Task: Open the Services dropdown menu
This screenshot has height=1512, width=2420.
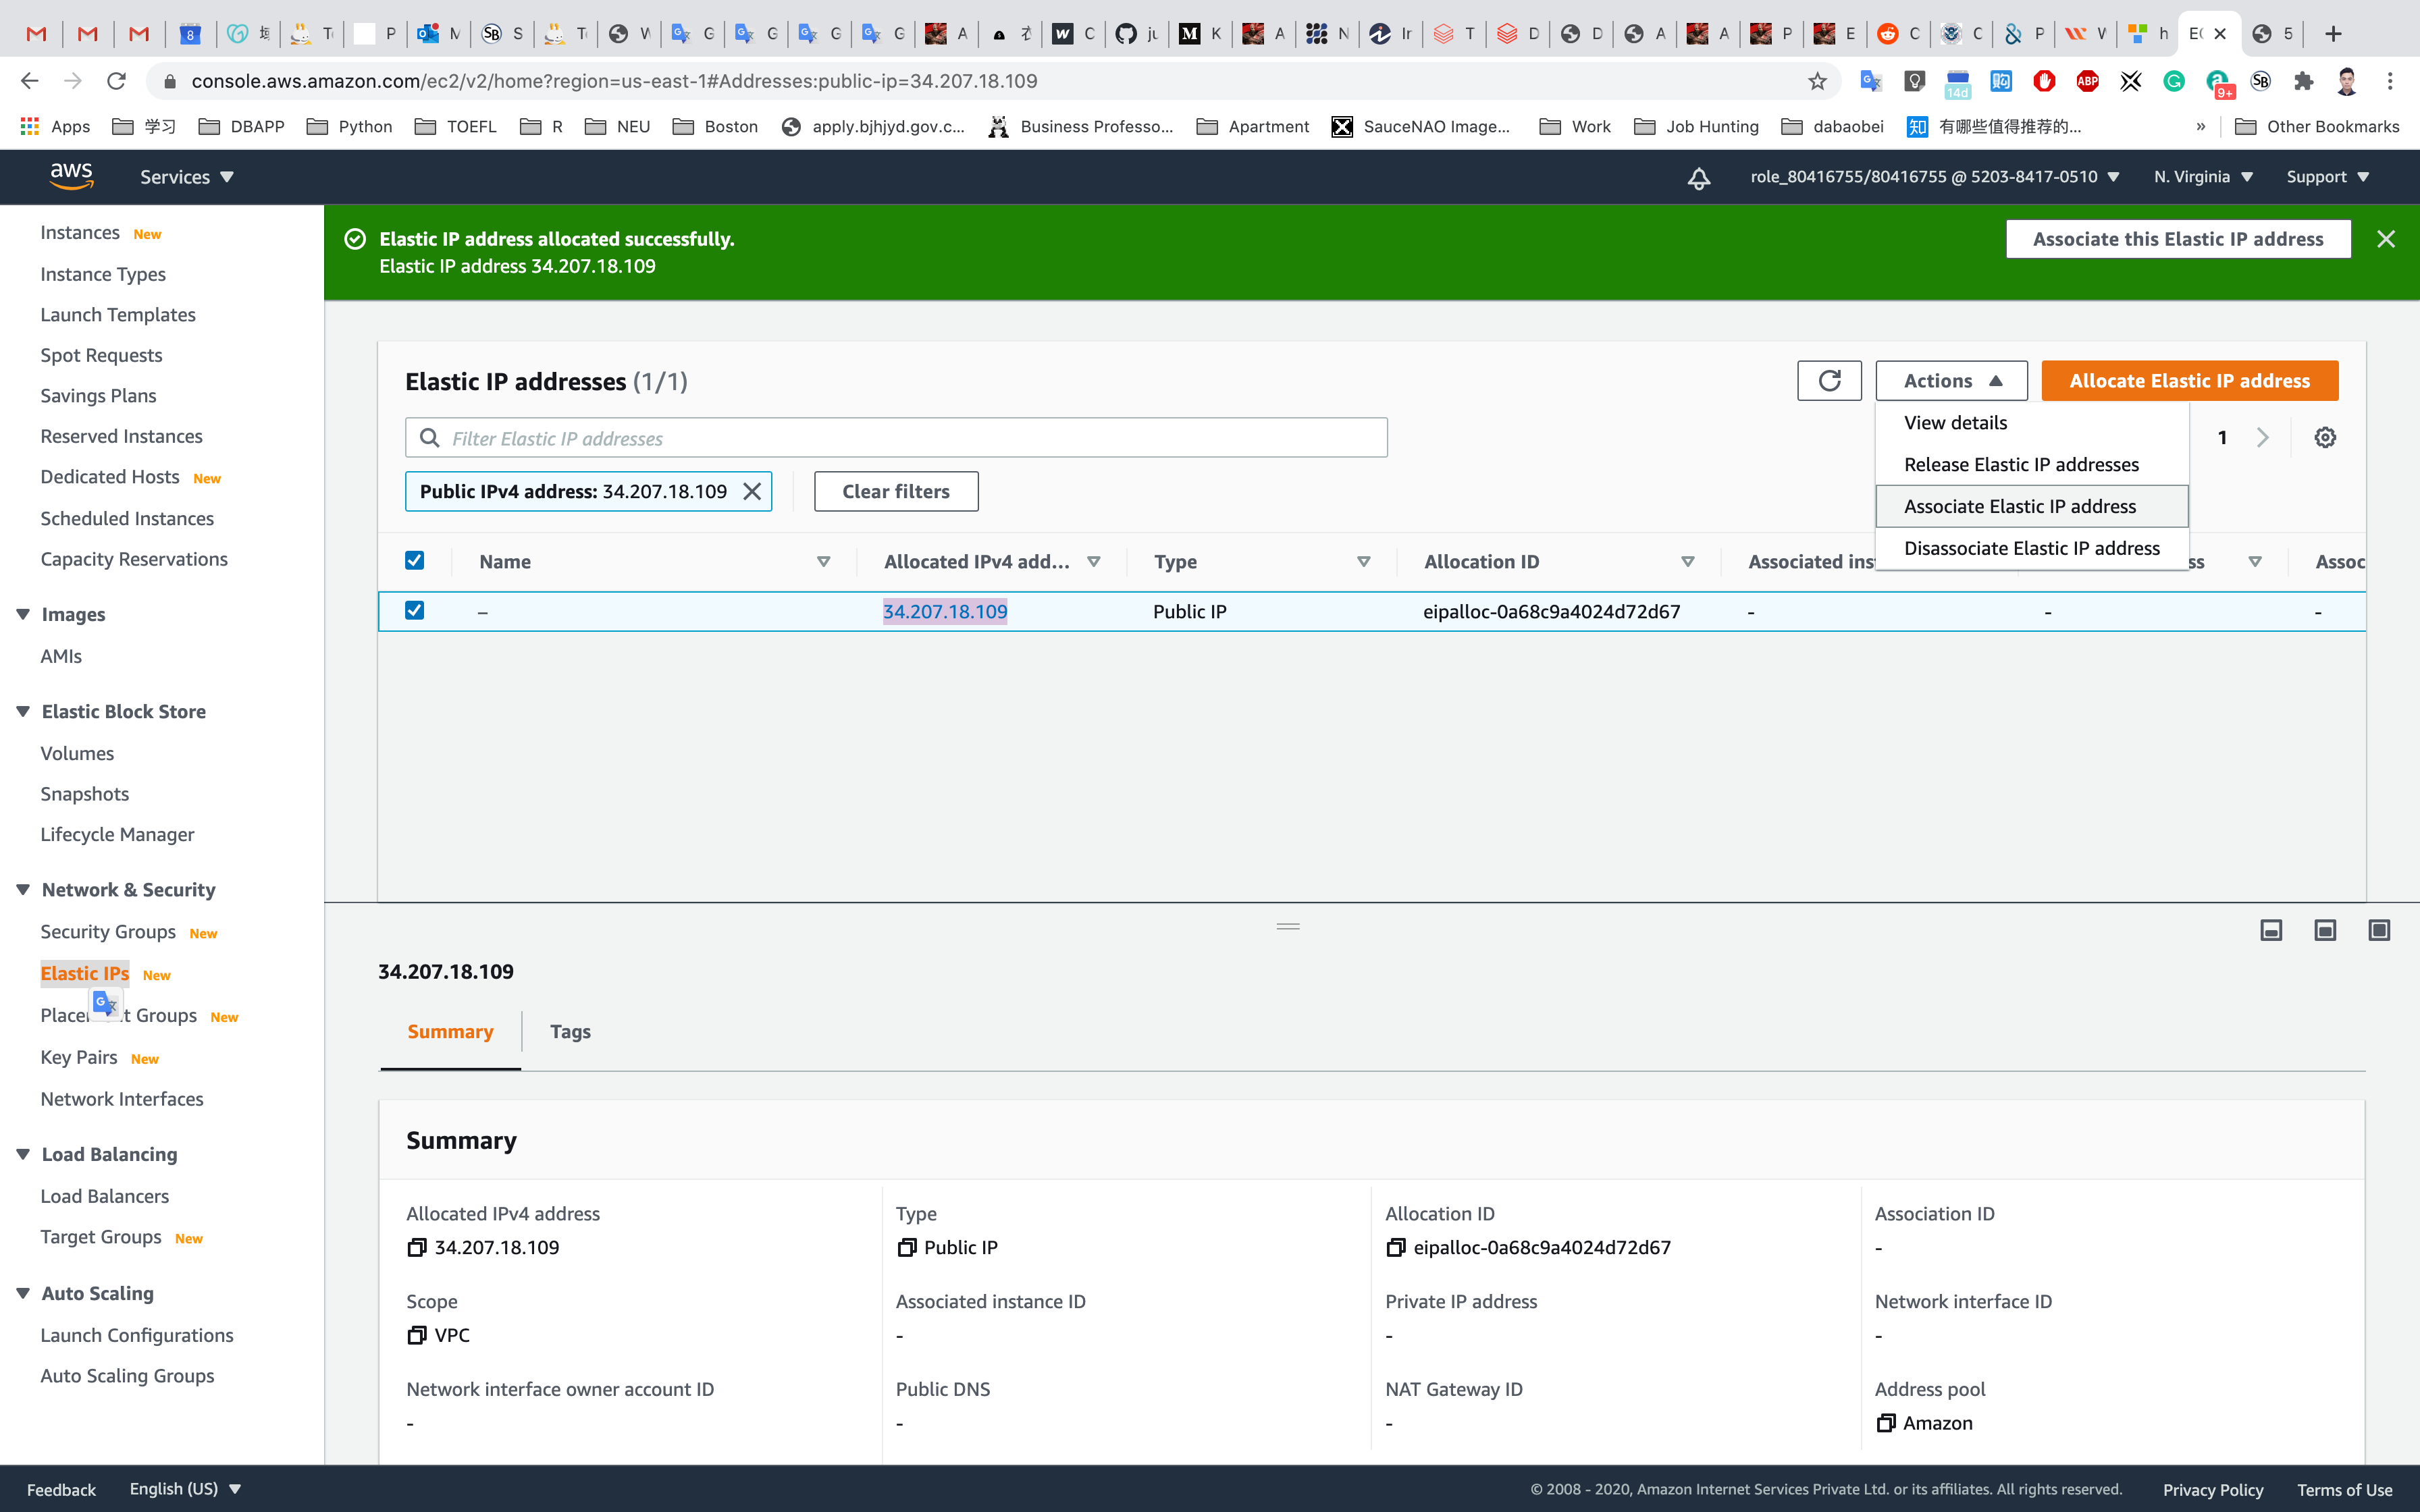Action: (x=187, y=177)
